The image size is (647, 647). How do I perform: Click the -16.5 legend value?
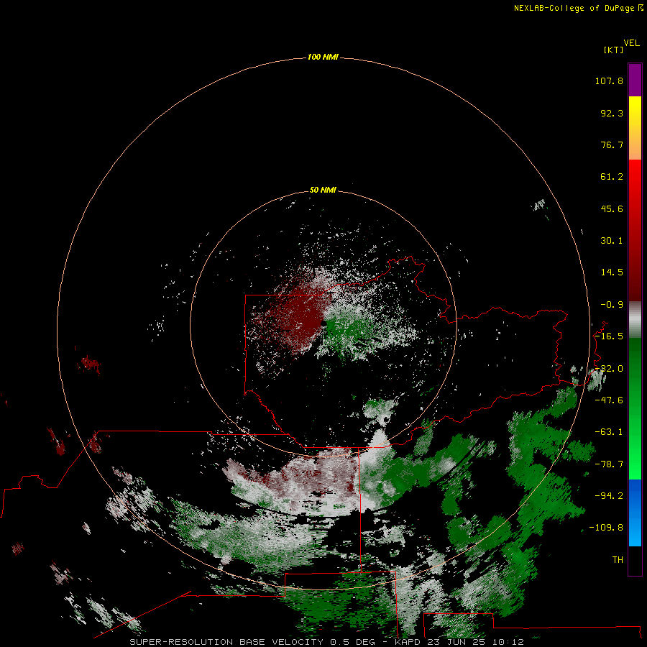coord(609,336)
